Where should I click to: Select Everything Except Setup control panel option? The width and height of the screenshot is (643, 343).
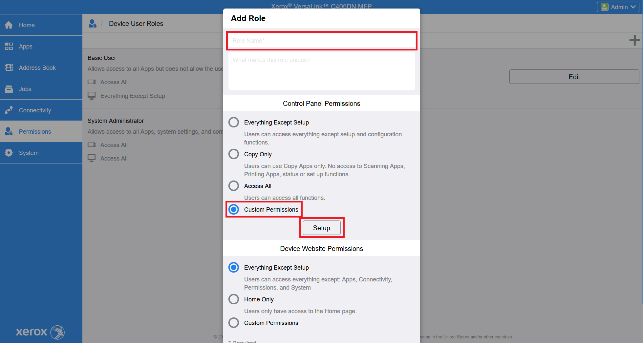point(234,122)
